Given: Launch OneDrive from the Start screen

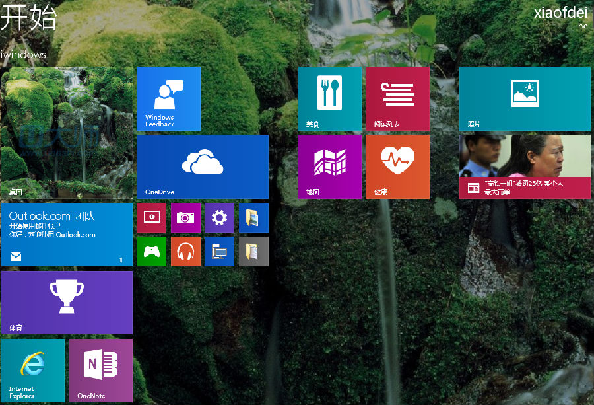Looking at the screenshot, I should pyautogui.click(x=203, y=166).
